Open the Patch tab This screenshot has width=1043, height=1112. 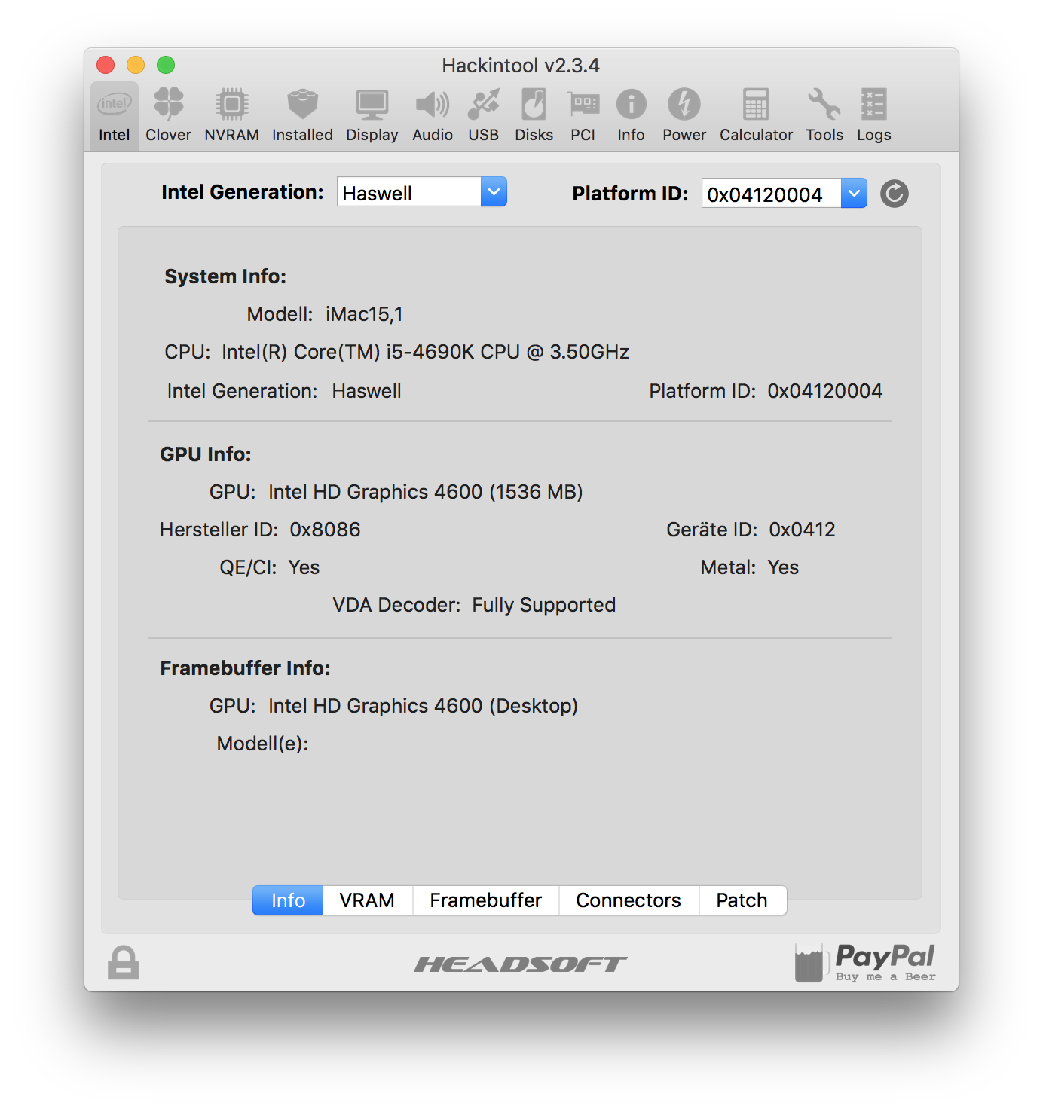coord(742,900)
